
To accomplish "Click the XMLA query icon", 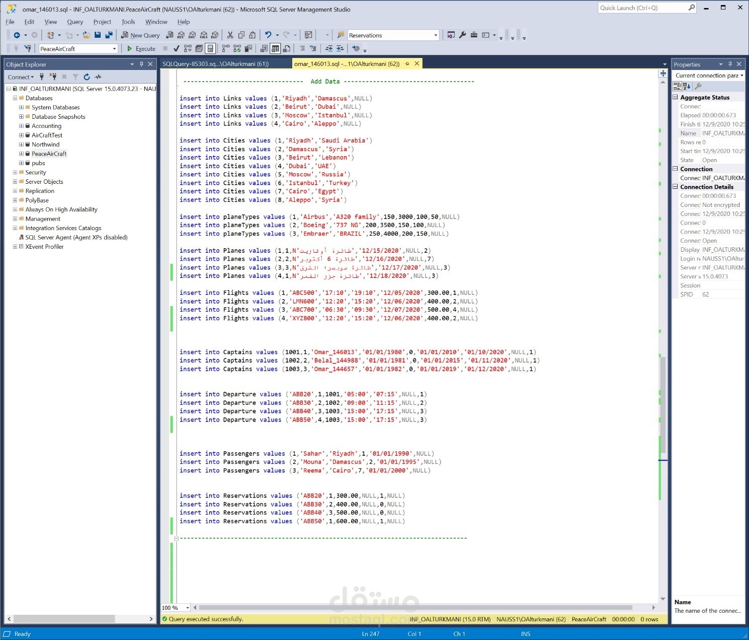I will pos(204,35).
